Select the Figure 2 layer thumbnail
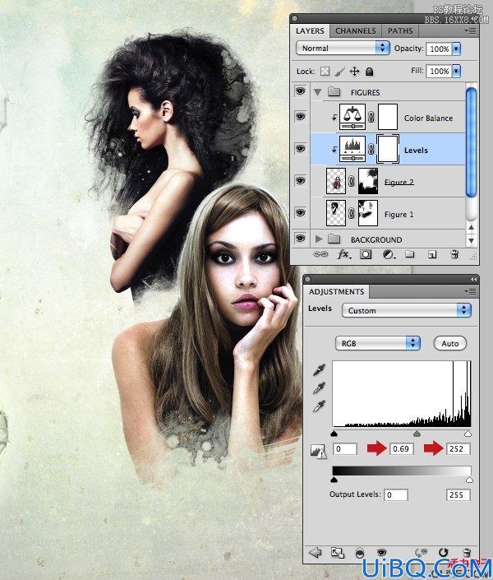The image size is (493, 580). (336, 181)
